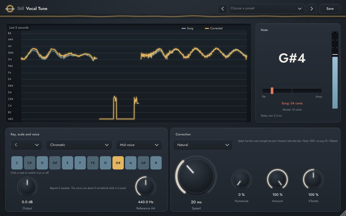This screenshot has width=346, height=216.
Task: Click the Speed/Humanize/Vibrato help text
Action: click(x=288, y=141)
